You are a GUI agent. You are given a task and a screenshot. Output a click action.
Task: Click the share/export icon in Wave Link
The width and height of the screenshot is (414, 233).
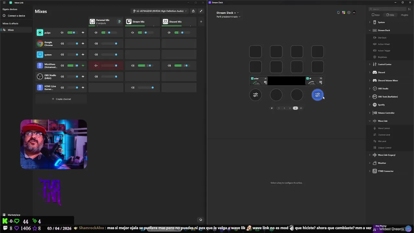(x=193, y=11)
